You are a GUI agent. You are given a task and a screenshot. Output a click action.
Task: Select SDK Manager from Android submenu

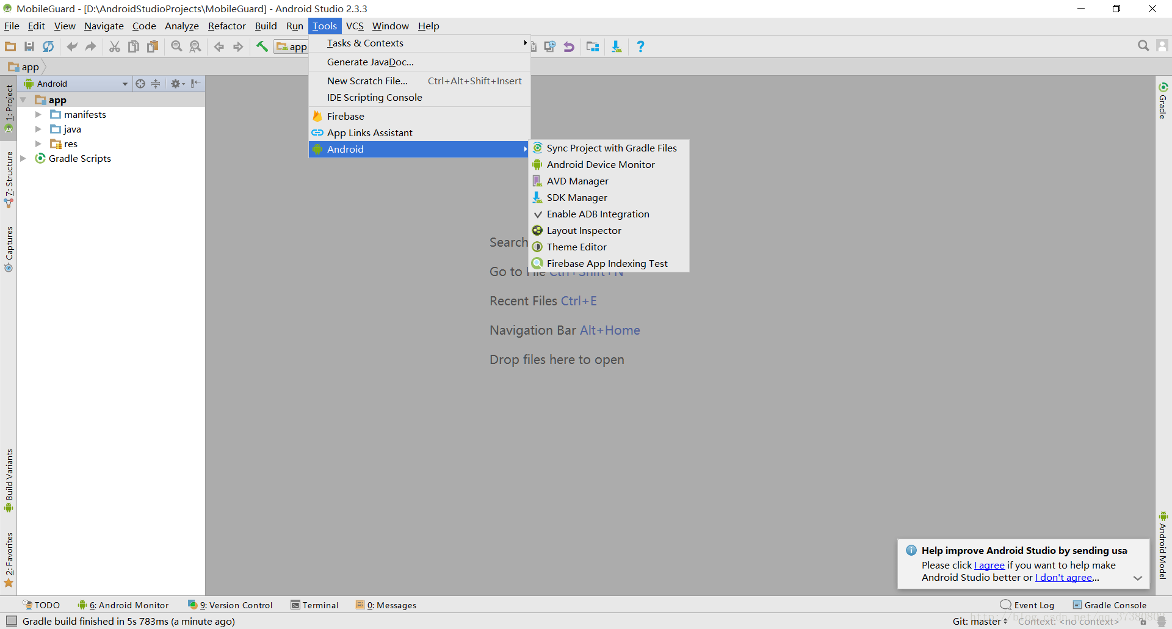(x=577, y=197)
